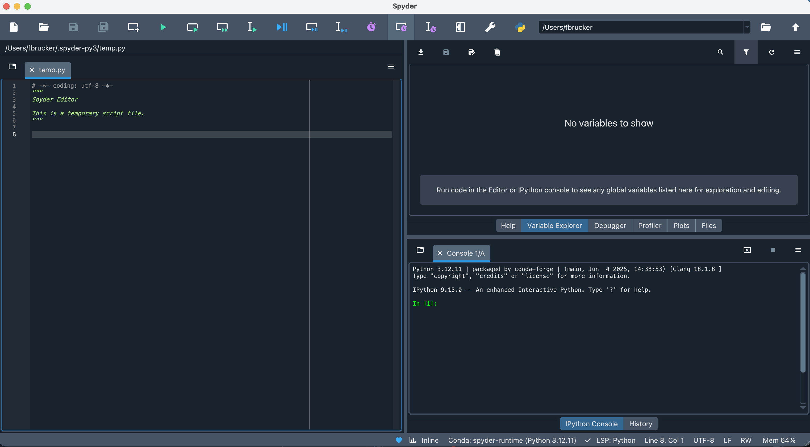Profile the current cell
This screenshot has height=447, width=810.
[x=401, y=27]
